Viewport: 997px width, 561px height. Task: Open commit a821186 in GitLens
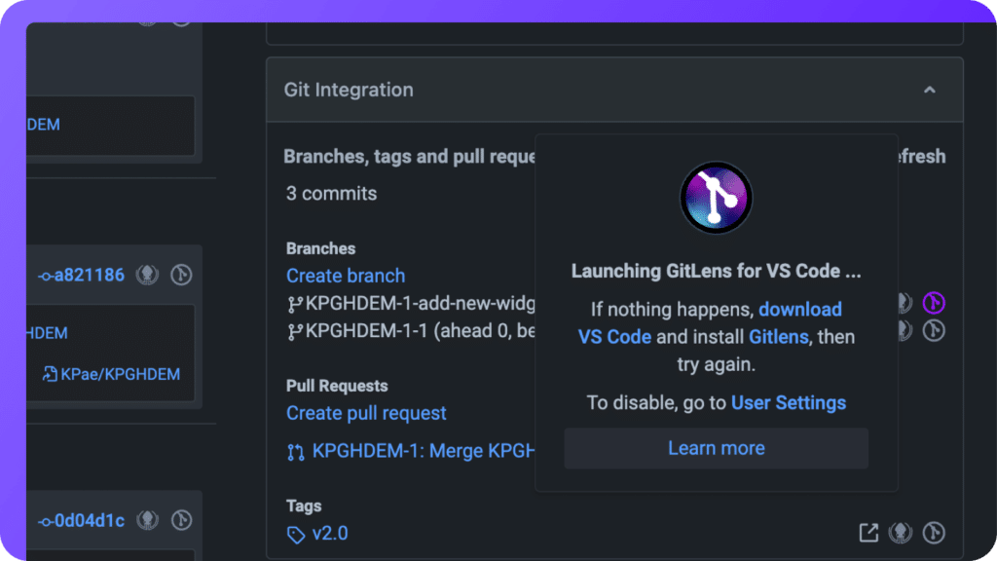[181, 275]
